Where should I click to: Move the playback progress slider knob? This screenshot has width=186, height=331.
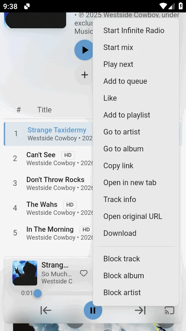pos(37,293)
